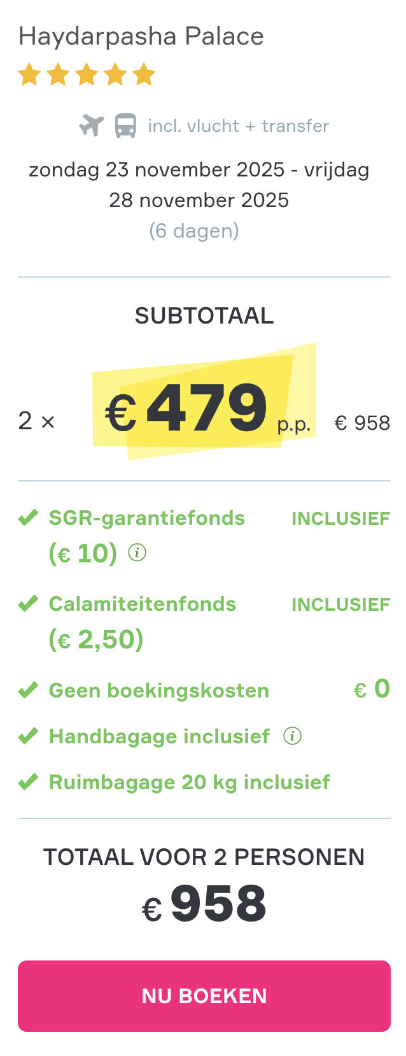Expand the Handbagage inclusief details
The height and width of the screenshot is (1056, 406).
click(x=158, y=736)
